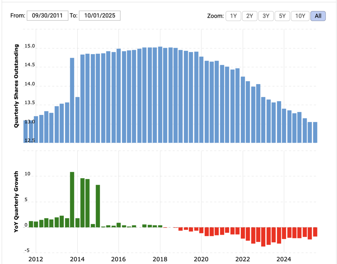The width and height of the screenshot is (337, 264).
Task: Edit the To date field
Action: (99, 15)
